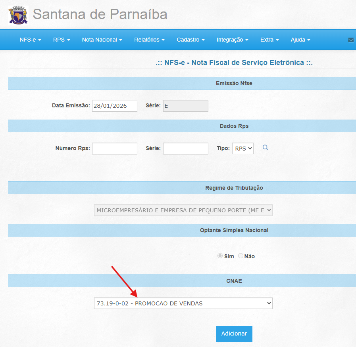Open the Regime de Tributação dropdown
The height and width of the screenshot is (347, 356).
tap(183, 210)
